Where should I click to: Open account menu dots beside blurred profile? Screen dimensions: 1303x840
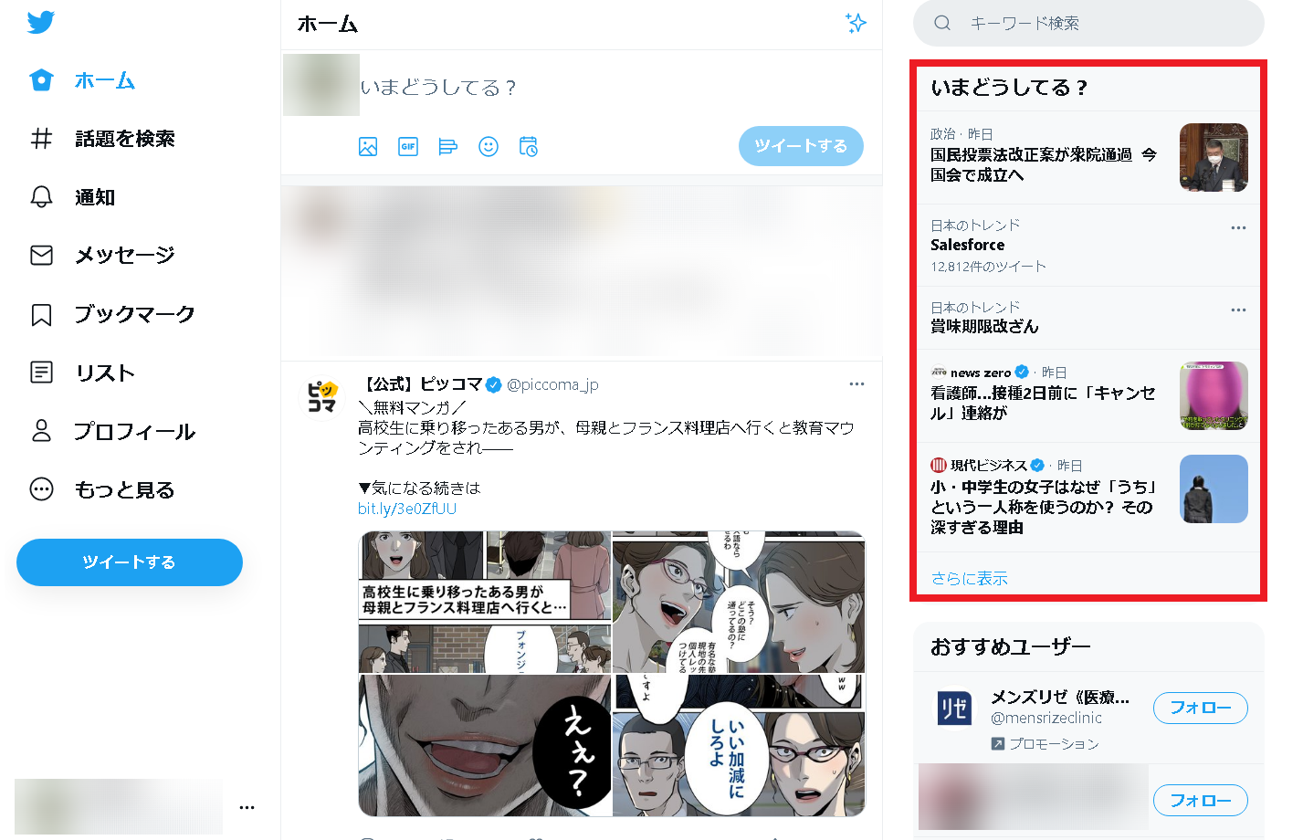[x=247, y=807]
